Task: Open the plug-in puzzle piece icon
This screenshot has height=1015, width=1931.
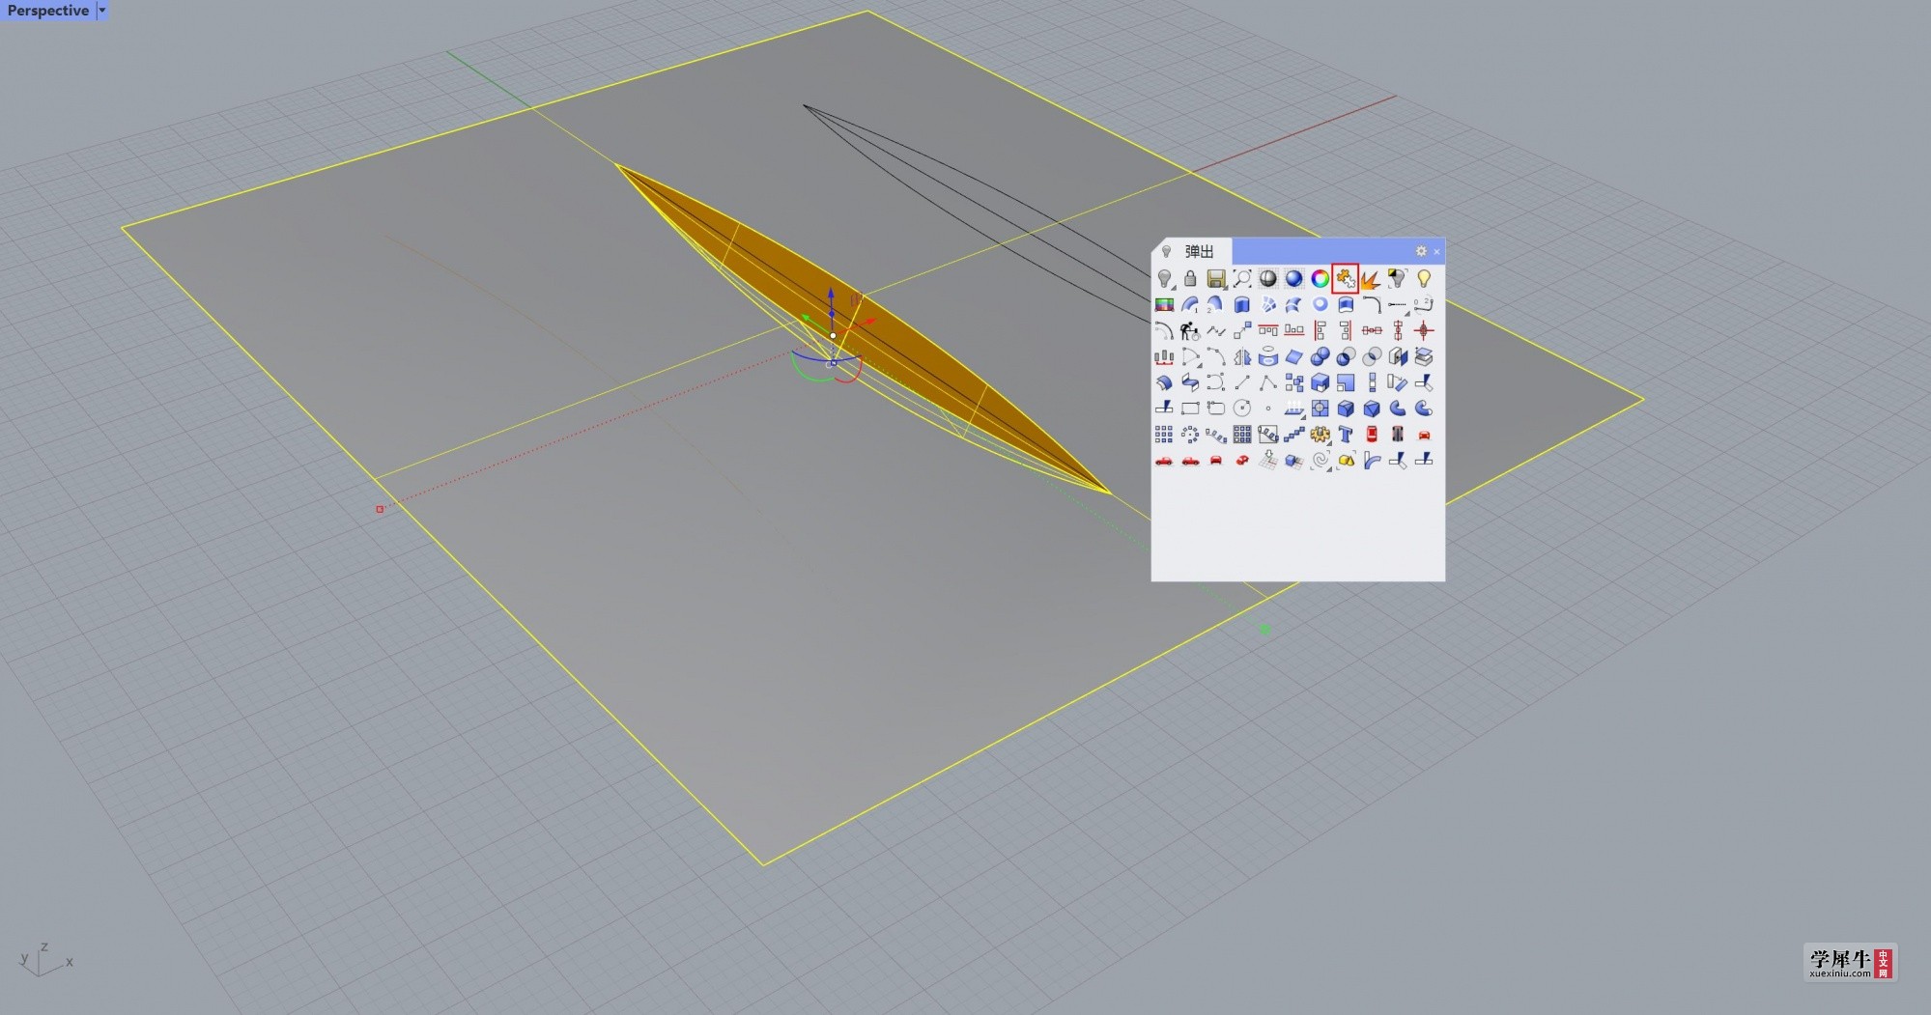Action: [x=1346, y=278]
